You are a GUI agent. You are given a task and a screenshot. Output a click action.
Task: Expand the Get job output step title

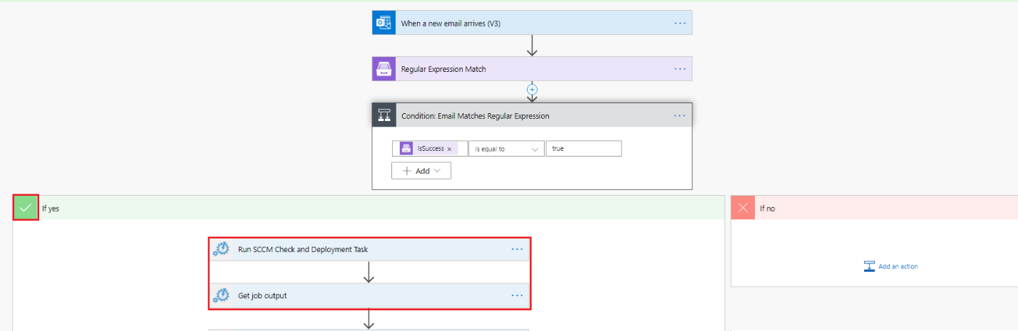pyautogui.click(x=262, y=295)
